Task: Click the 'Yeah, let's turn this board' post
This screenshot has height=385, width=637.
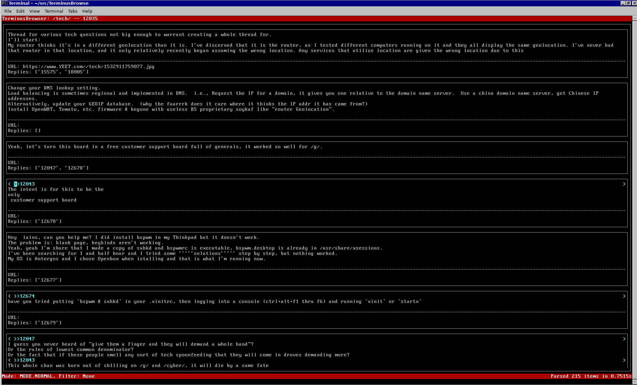Action: tap(165, 146)
